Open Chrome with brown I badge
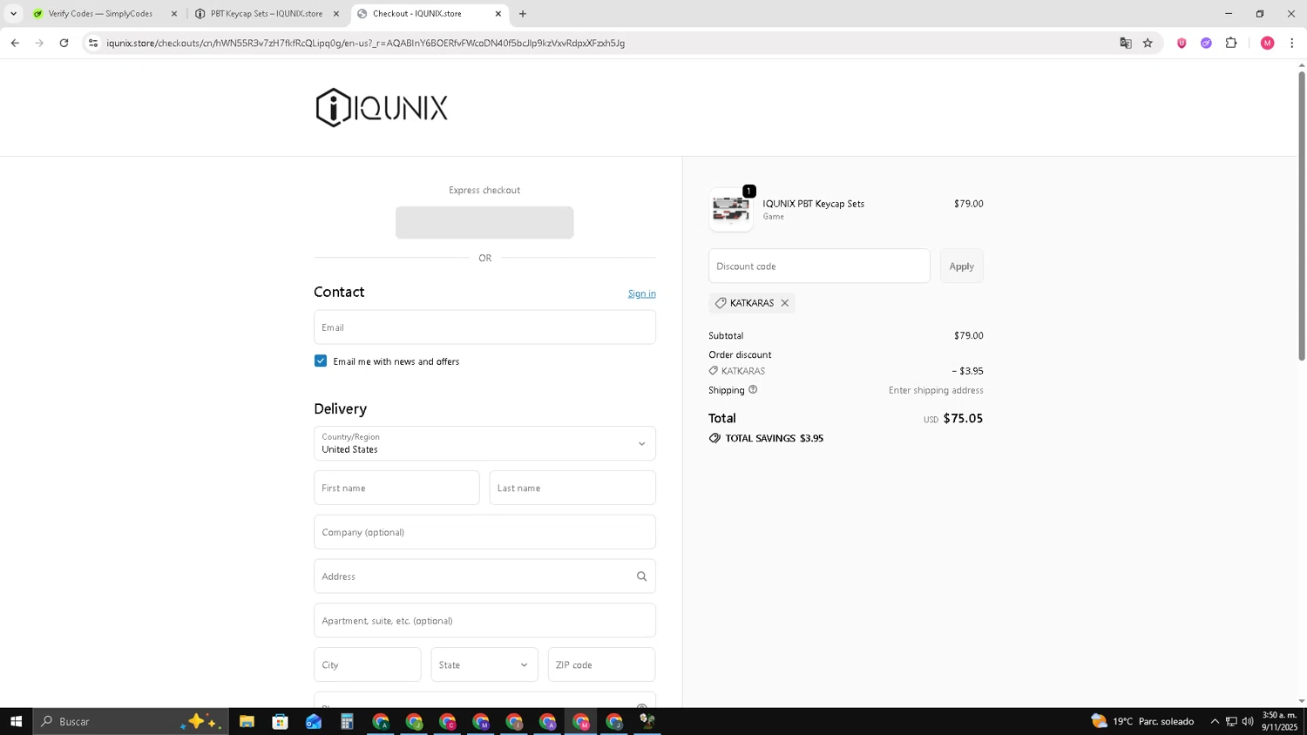The width and height of the screenshot is (1307, 735). click(x=514, y=721)
